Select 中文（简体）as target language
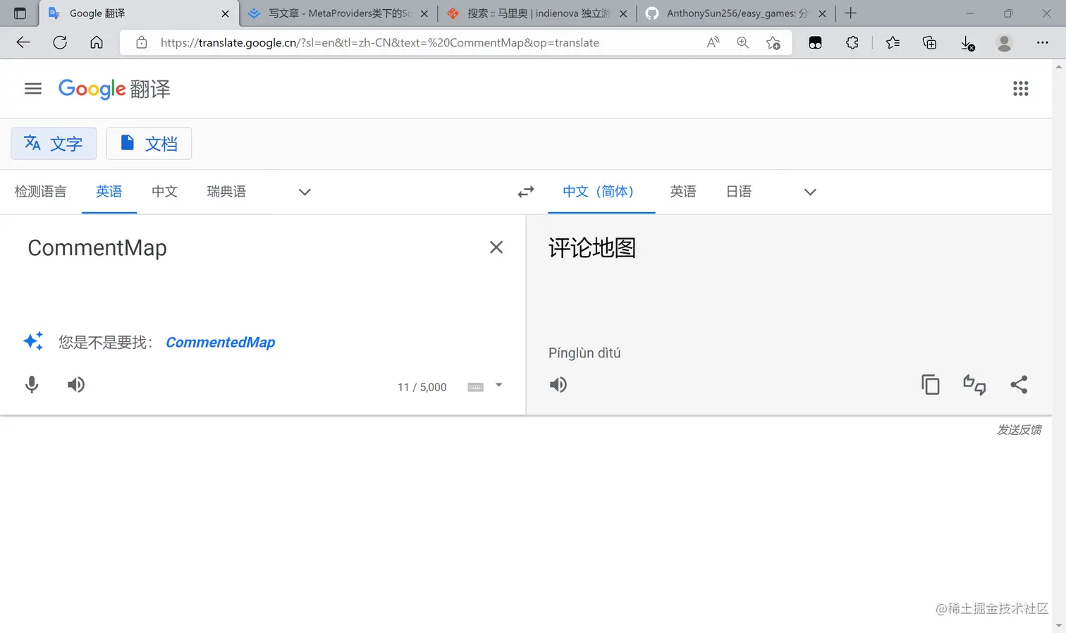 pos(601,192)
